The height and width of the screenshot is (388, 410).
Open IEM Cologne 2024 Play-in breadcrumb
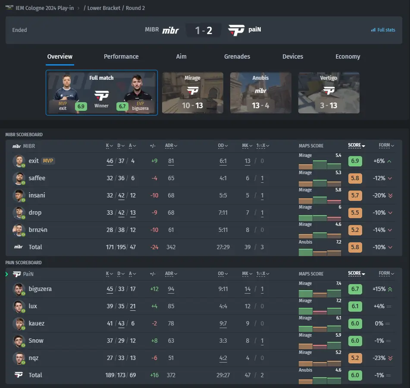[x=45, y=8]
